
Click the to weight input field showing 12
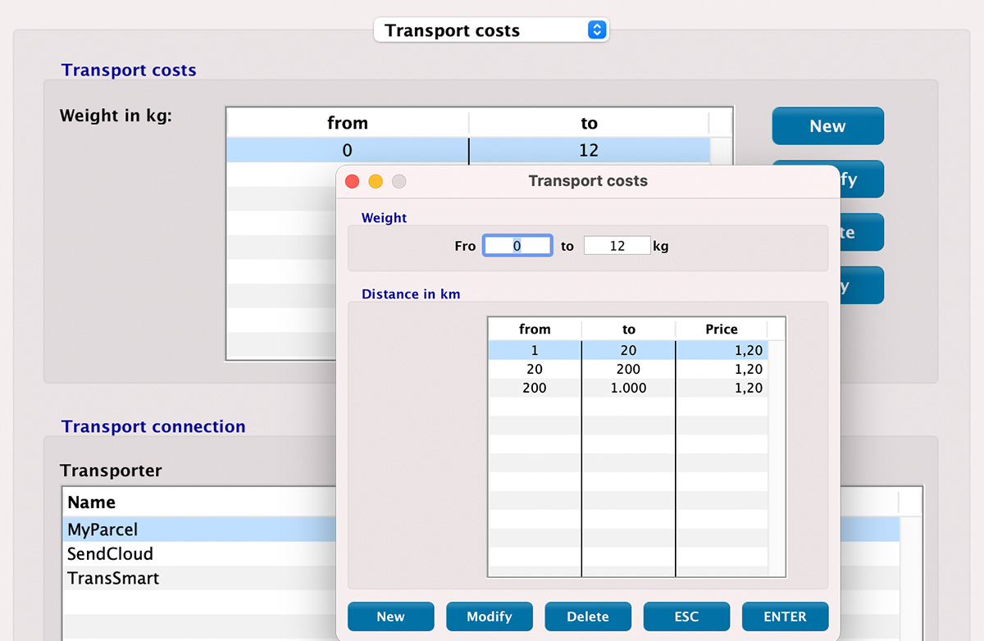617,244
